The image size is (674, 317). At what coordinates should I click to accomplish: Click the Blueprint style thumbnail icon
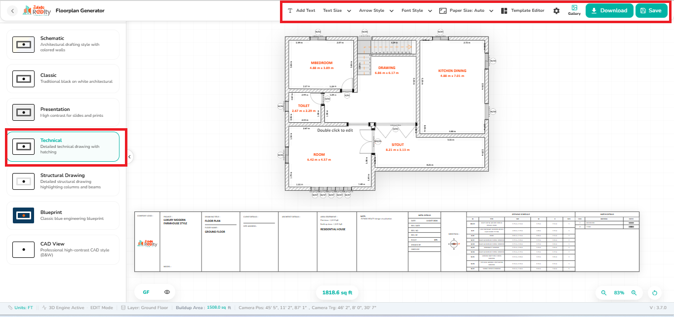tap(23, 215)
